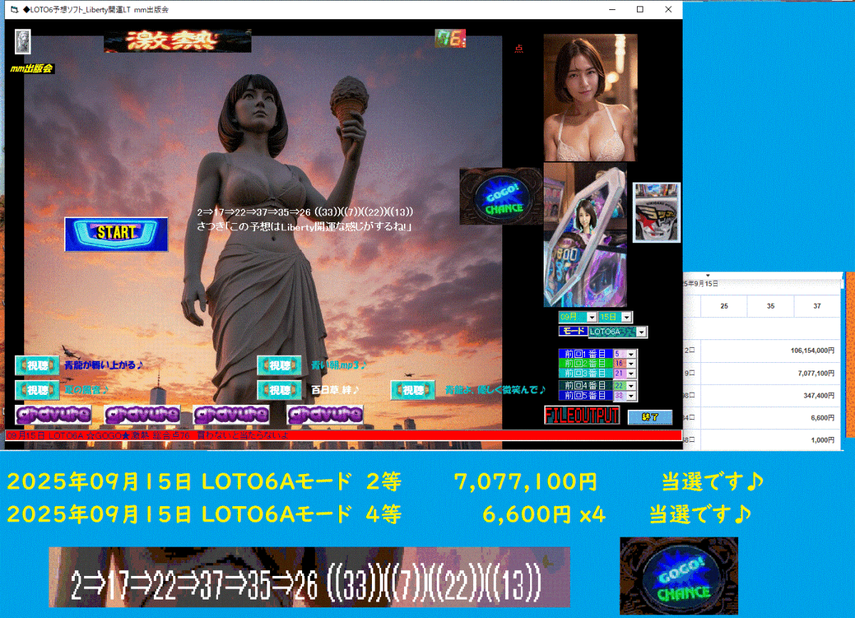Open the 15日 day dropdown
The image size is (855, 618).
pyautogui.click(x=626, y=317)
